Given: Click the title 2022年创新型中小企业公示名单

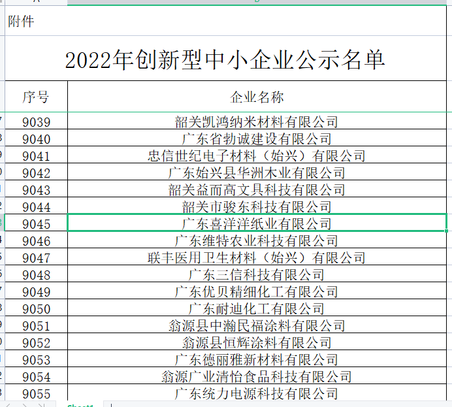Looking at the screenshot, I should point(225,60).
